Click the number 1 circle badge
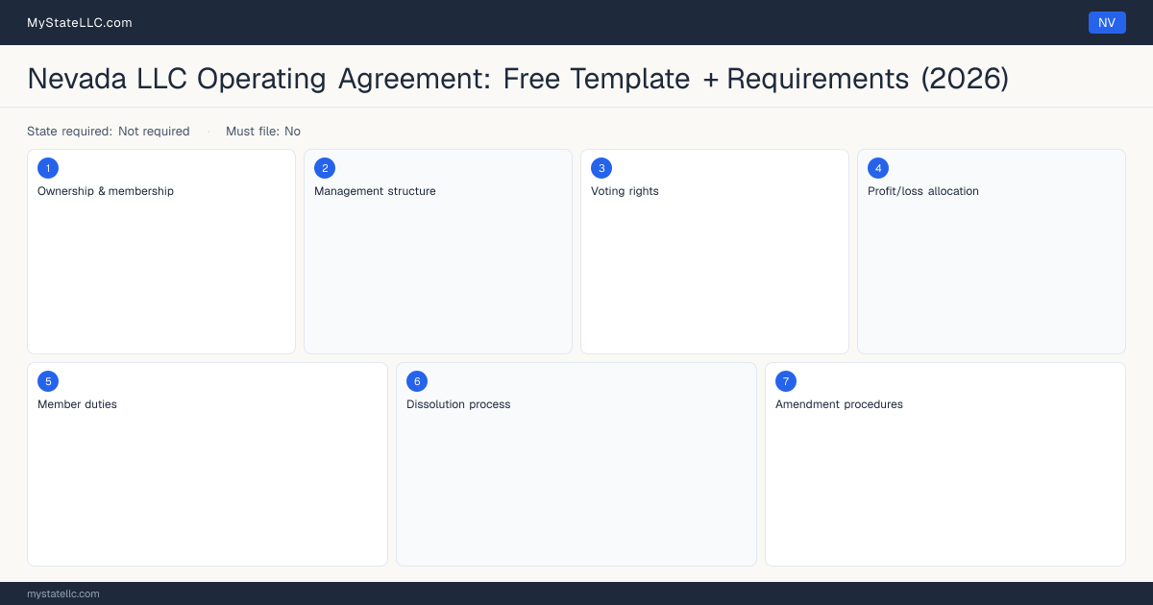Viewport: 1153px width, 605px height. coord(48,168)
